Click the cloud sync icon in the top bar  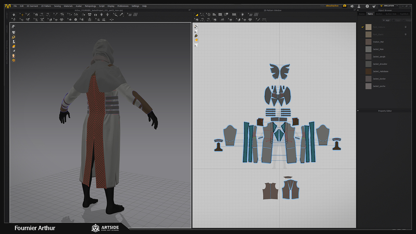pos(344,6)
